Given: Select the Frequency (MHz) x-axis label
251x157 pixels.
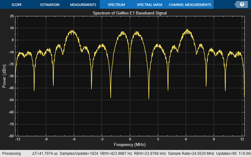Looking at the screenshot, I should [x=130, y=145].
